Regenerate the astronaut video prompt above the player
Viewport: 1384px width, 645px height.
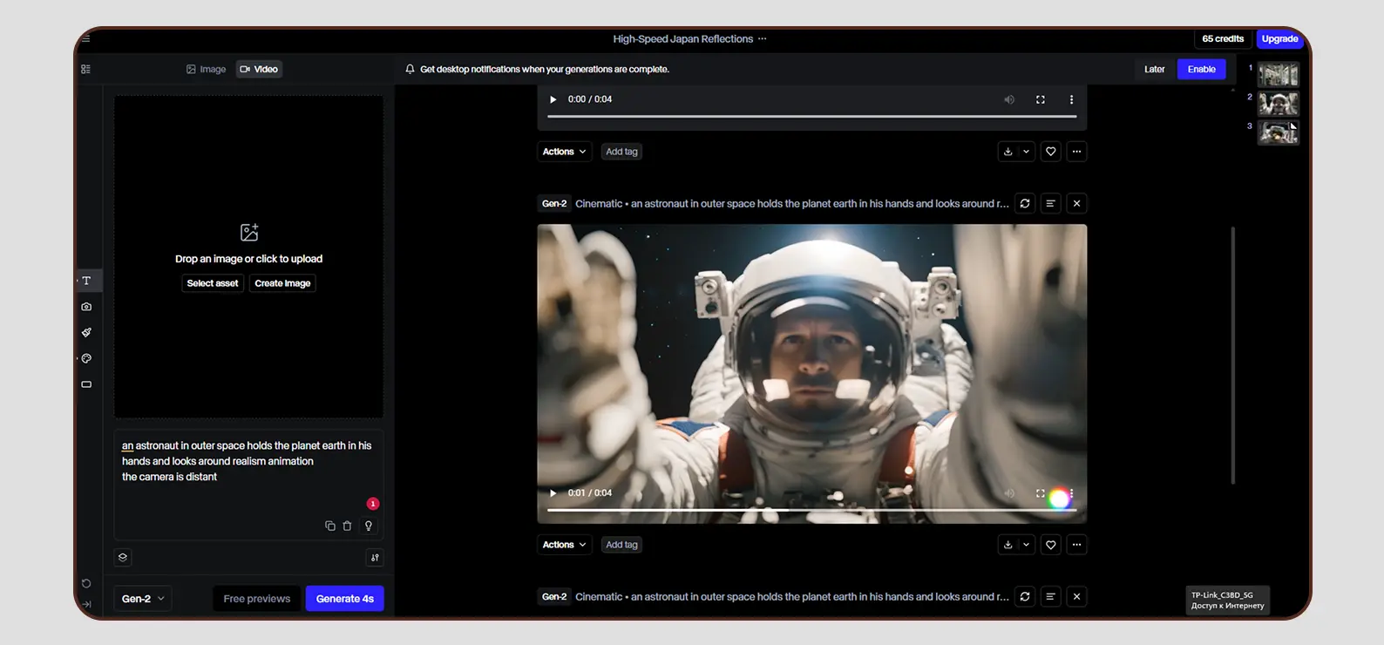point(1025,203)
